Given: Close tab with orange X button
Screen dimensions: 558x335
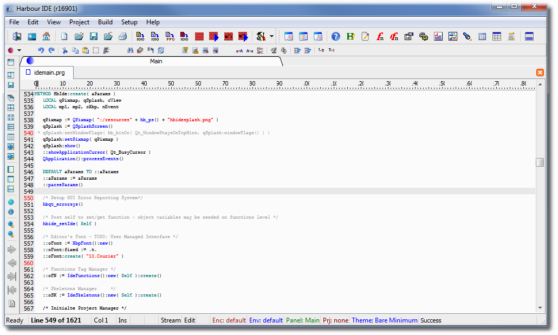Looking at the screenshot, I should 540,73.
